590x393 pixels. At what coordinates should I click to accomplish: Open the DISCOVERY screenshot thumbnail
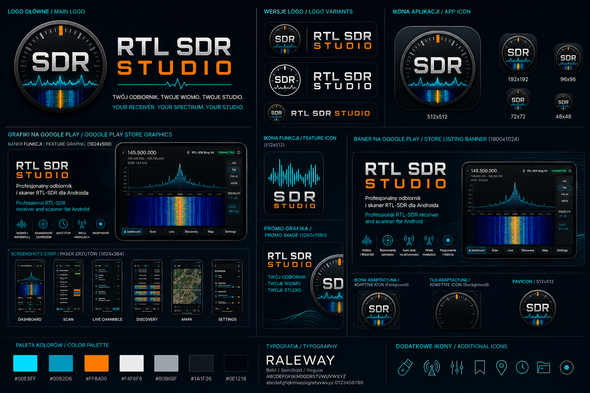pos(147,287)
